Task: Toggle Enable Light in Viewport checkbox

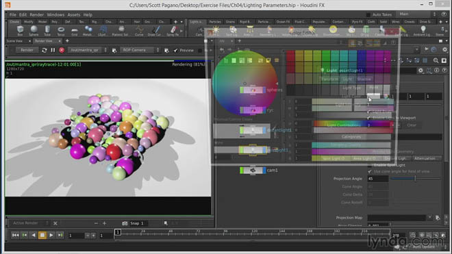Action: [x=368, y=118]
